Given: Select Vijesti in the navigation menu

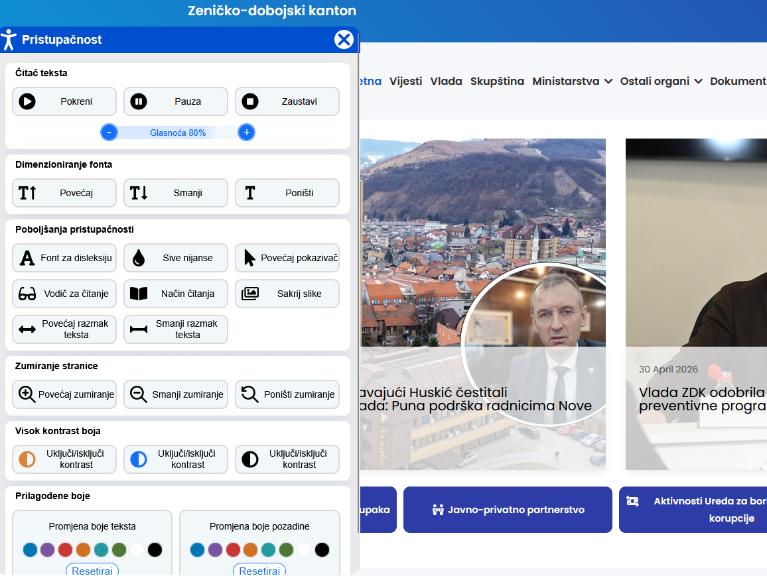Looking at the screenshot, I should (x=405, y=81).
